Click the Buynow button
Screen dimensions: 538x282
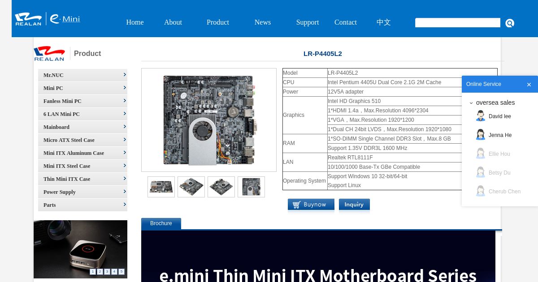[x=311, y=205]
